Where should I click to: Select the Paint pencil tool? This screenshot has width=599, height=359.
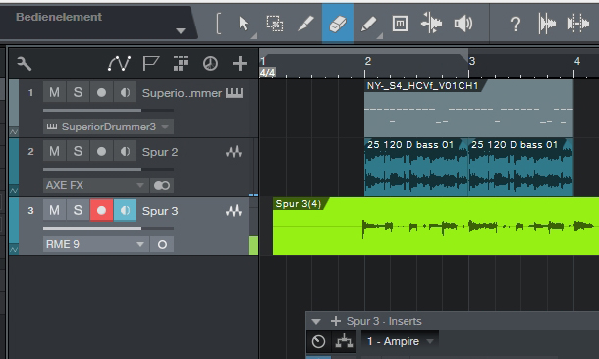[368, 24]
